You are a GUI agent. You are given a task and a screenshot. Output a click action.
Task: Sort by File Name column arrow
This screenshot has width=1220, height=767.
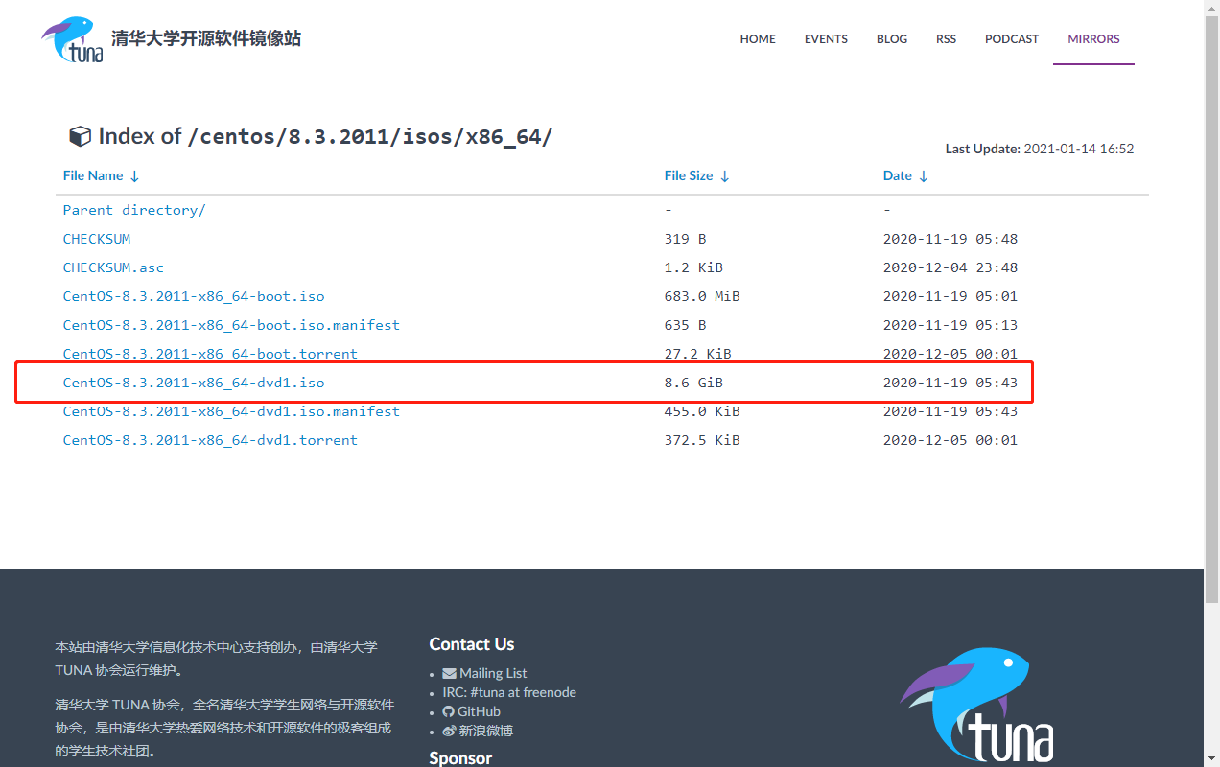point(134,176)
